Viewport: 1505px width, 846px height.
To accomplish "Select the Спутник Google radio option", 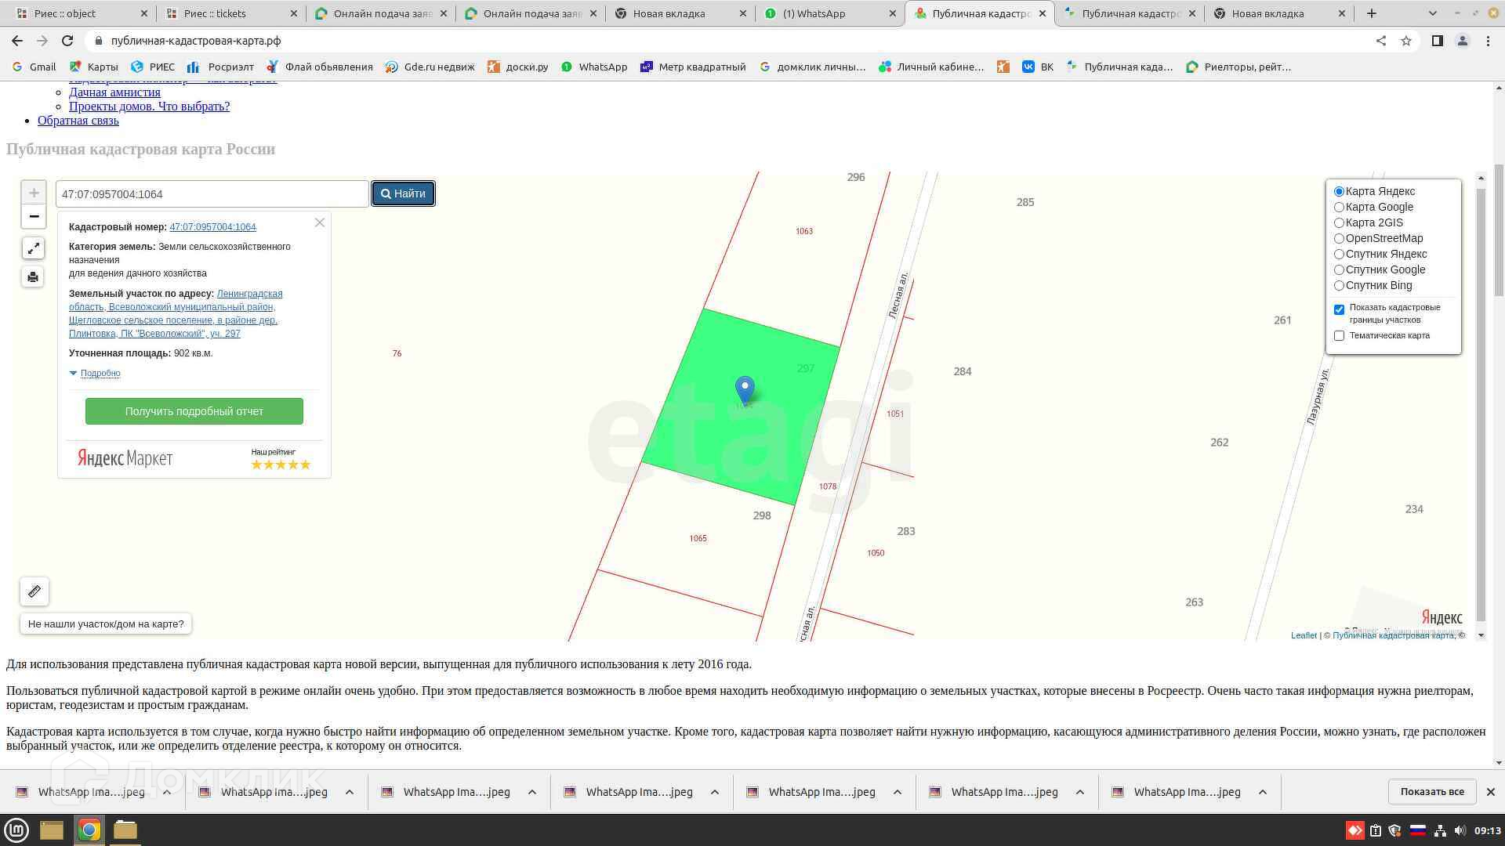I will 1340,269.
